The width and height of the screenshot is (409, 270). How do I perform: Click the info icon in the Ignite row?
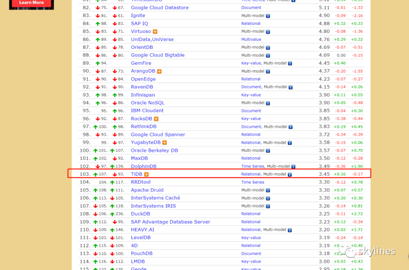pyautogui.click(x=268, y=16)
